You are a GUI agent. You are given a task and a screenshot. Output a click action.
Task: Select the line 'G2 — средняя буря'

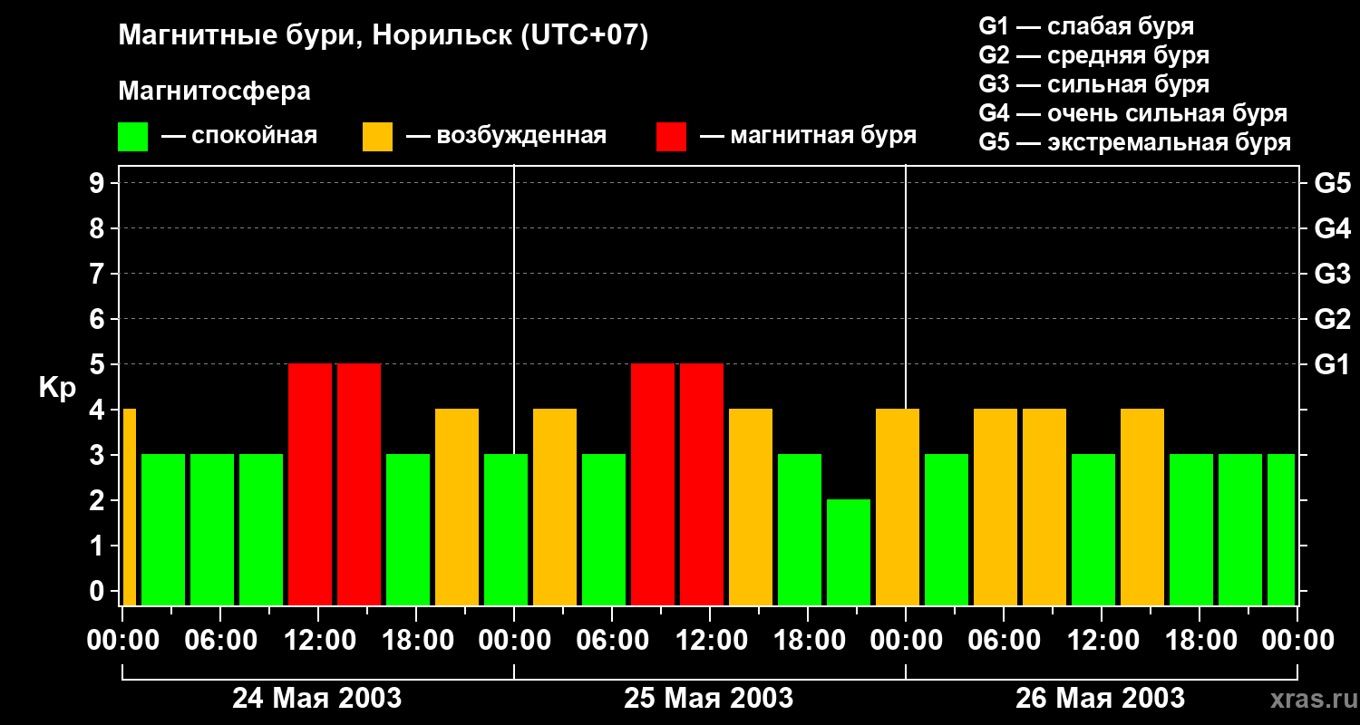tap(1093, 55)
